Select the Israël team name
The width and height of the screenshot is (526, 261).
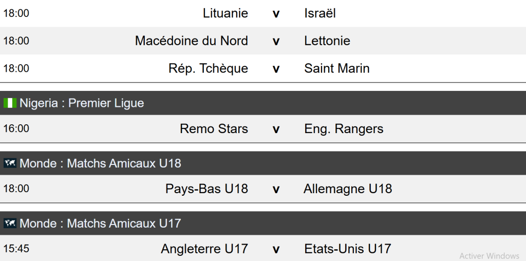[320, 13]
